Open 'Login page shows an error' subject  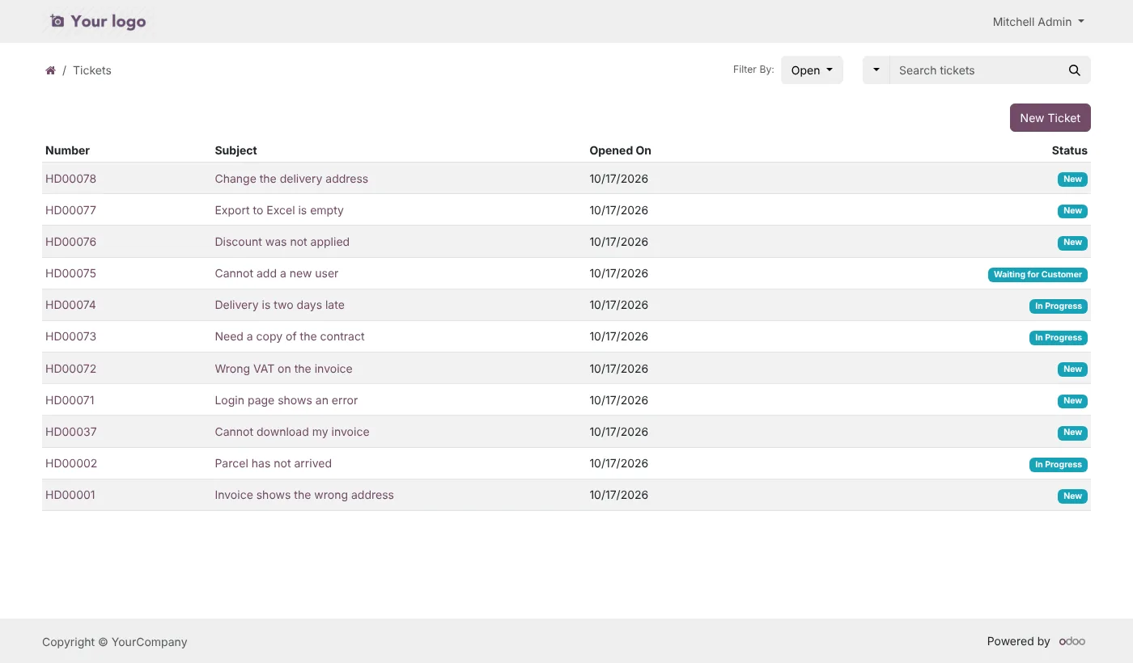coord(286,400)
